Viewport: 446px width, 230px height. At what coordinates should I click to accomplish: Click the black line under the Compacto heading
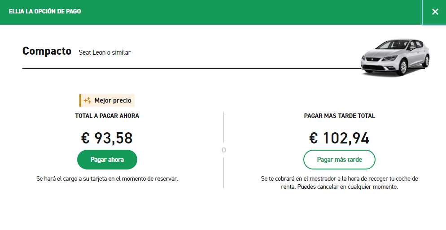[x=179, y=68]
